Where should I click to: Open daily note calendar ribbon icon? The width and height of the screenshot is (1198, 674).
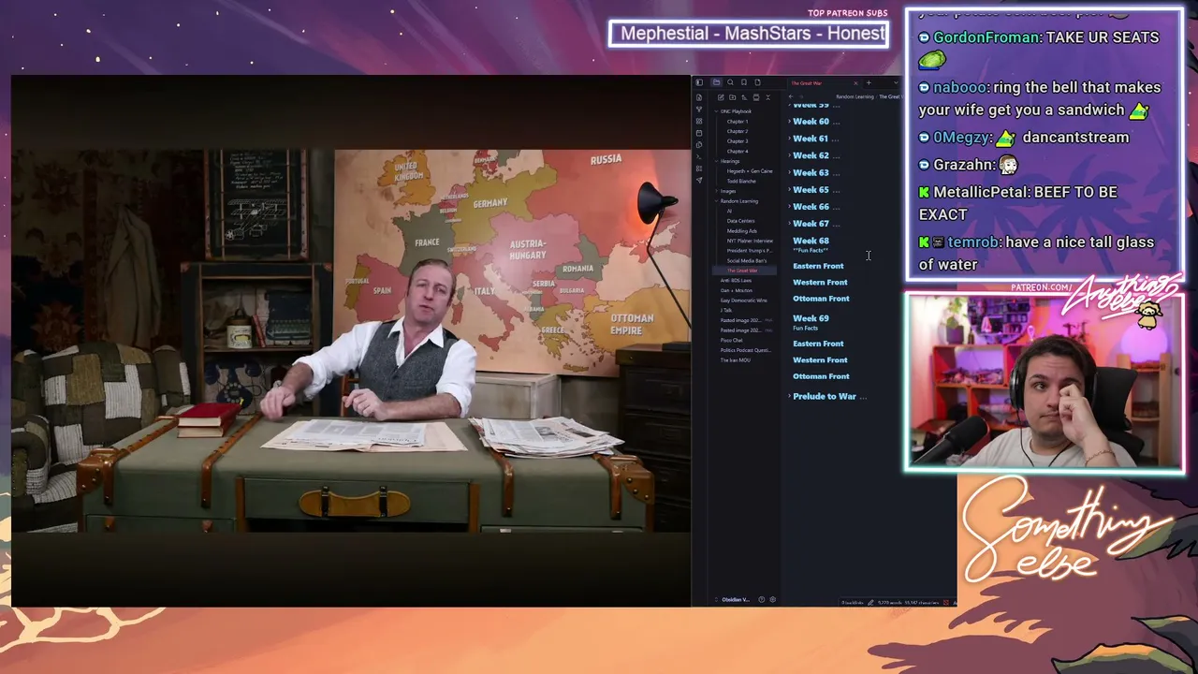(x=699, y=133)
